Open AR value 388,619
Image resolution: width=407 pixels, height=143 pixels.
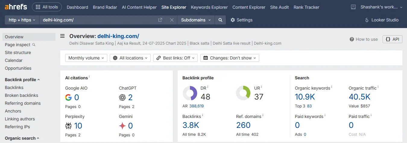197,106
